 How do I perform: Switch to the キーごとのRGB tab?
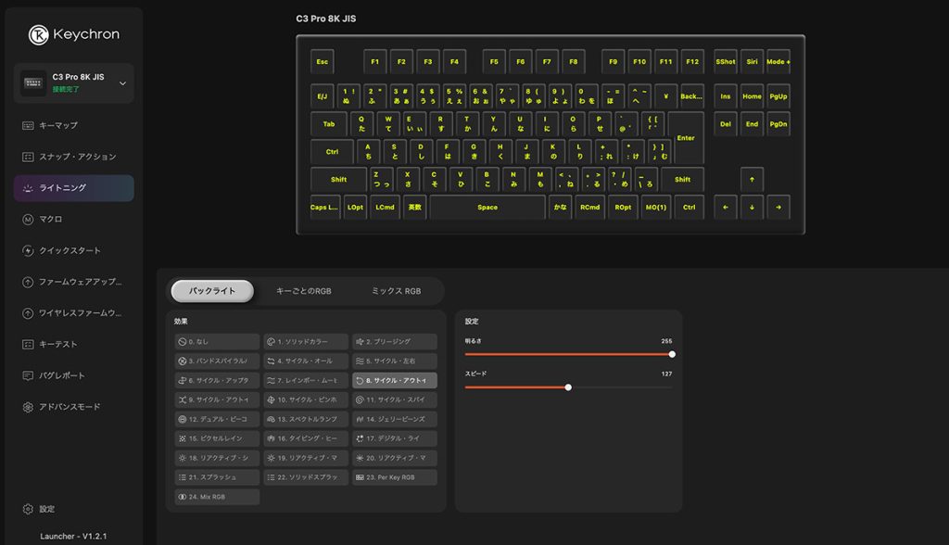[x=303, y=291]
